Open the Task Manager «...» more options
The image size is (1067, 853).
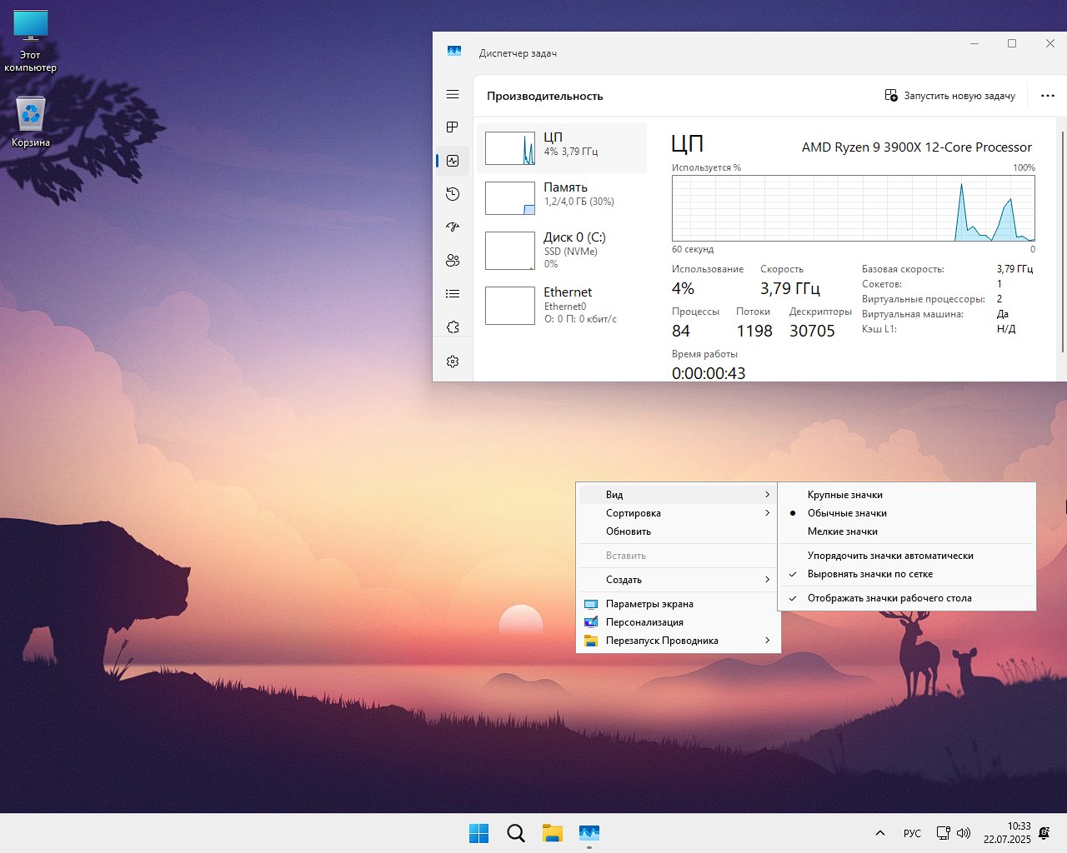point(1048,95)
